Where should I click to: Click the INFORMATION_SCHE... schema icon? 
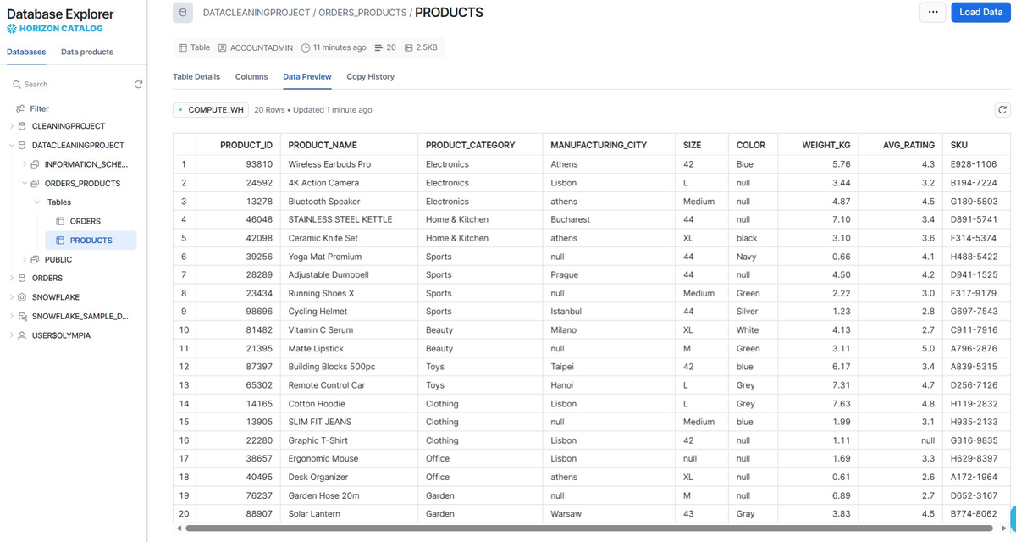coord(35,164)
